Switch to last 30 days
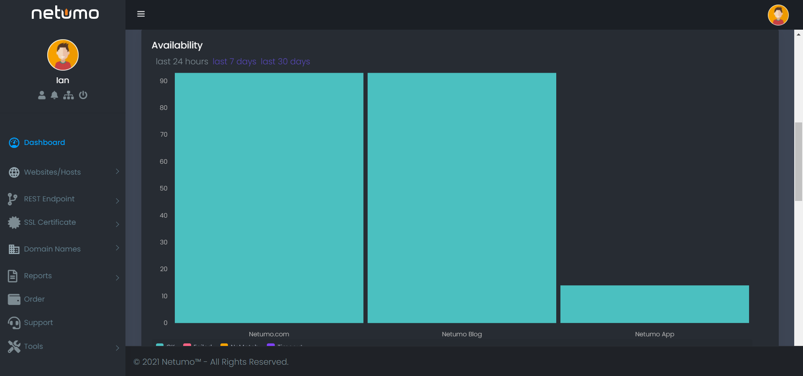Screen dimensions: 803x376 285,61
